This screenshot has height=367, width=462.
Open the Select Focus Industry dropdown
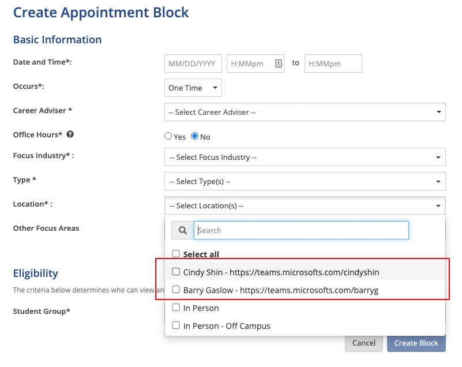[305, 157]
